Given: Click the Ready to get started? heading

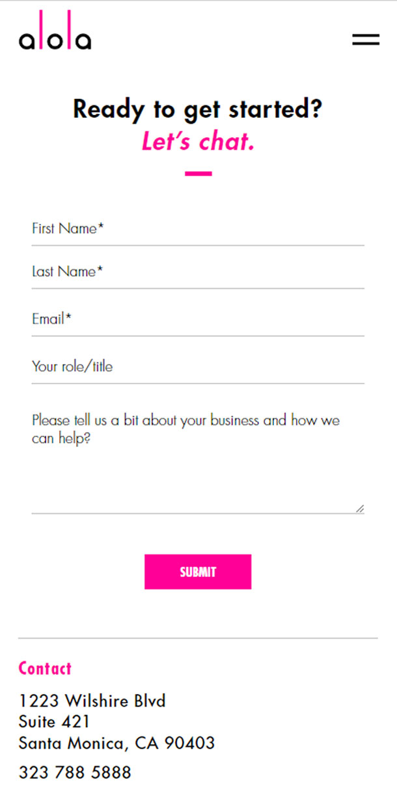Looking at the screenshot, I should point(198,109).
